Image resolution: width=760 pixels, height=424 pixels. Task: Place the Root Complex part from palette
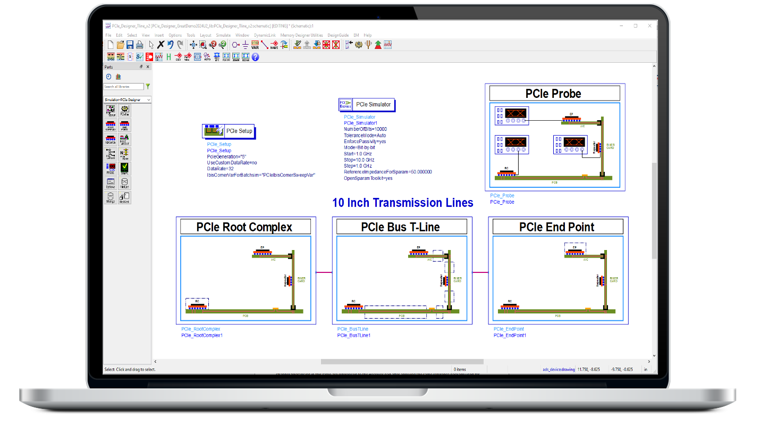[111, 126]
